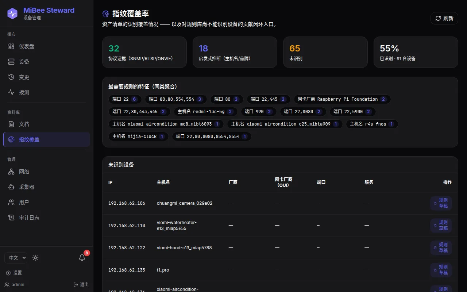
Task: Click the 网络 network icon in sidebar
Action: [11, 172]
